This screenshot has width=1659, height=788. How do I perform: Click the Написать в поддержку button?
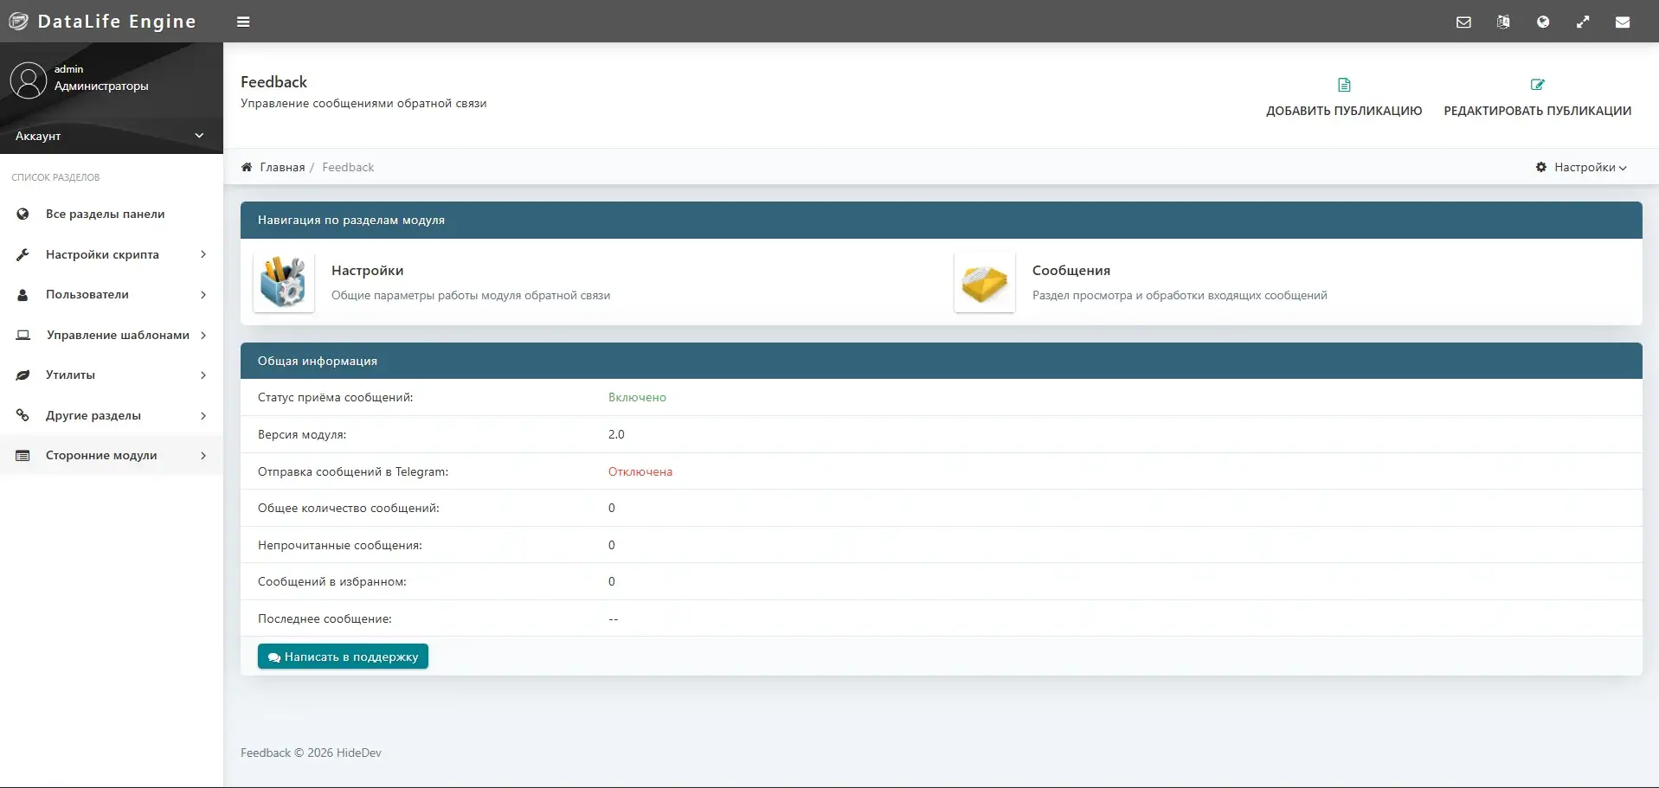(x=343, y=657)
